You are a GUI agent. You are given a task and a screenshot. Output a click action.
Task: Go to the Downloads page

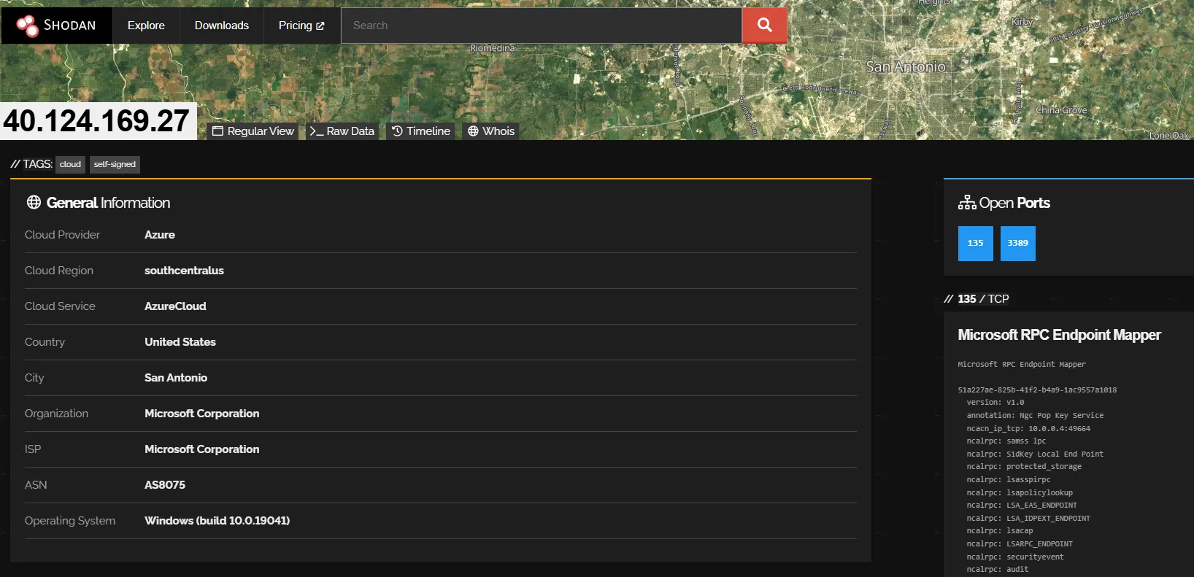222,26
